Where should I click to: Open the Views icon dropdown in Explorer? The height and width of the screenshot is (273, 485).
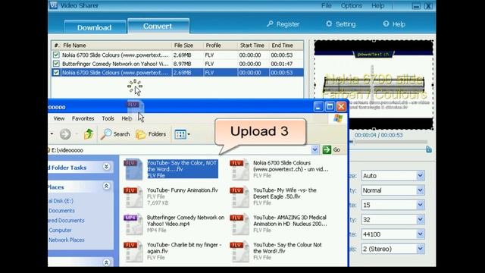click(182, 134)
